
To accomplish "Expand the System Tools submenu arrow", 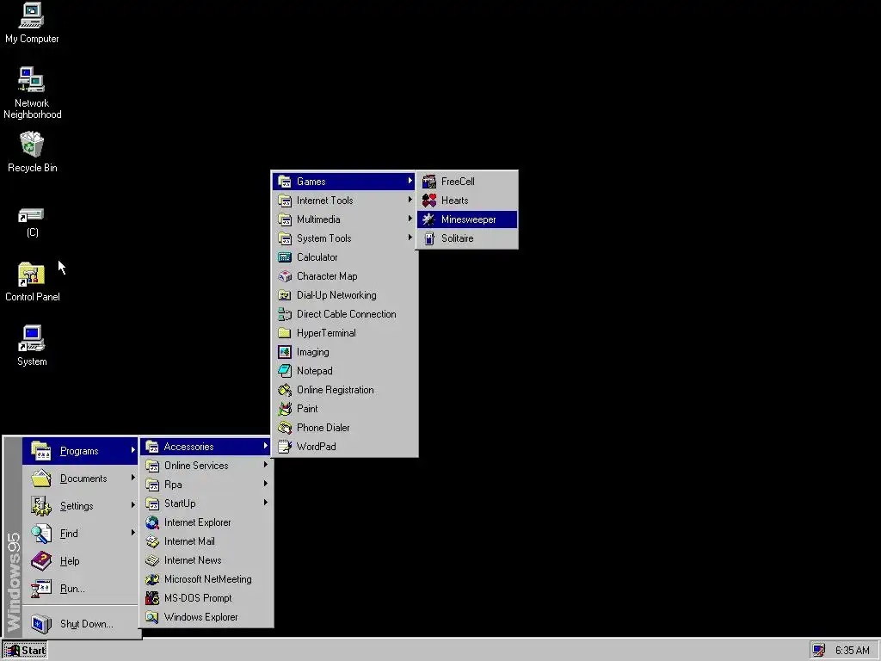I will (410, 238).
